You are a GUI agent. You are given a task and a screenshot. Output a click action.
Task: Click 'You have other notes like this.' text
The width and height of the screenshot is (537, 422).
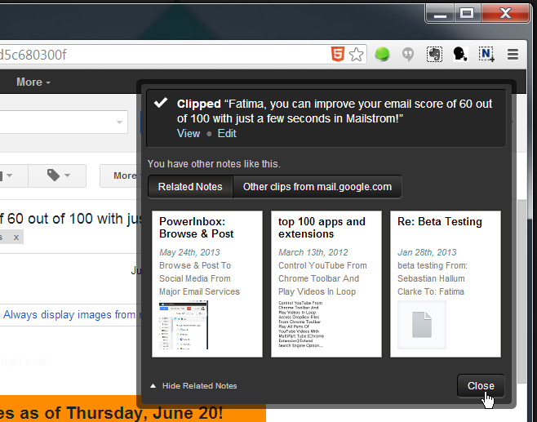[x=214, y=164]
